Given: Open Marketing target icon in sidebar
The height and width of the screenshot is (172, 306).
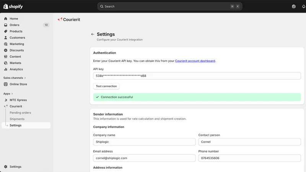Looking at the screenshot, I should 6,44.
